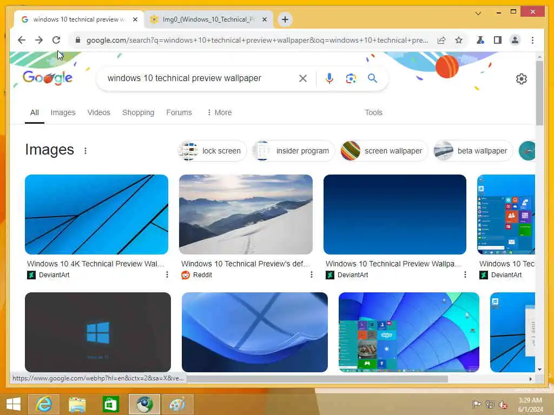This screenshot has width=554, height=415.
Task: Click the Google doodle logo
Action: pos(48,78)
